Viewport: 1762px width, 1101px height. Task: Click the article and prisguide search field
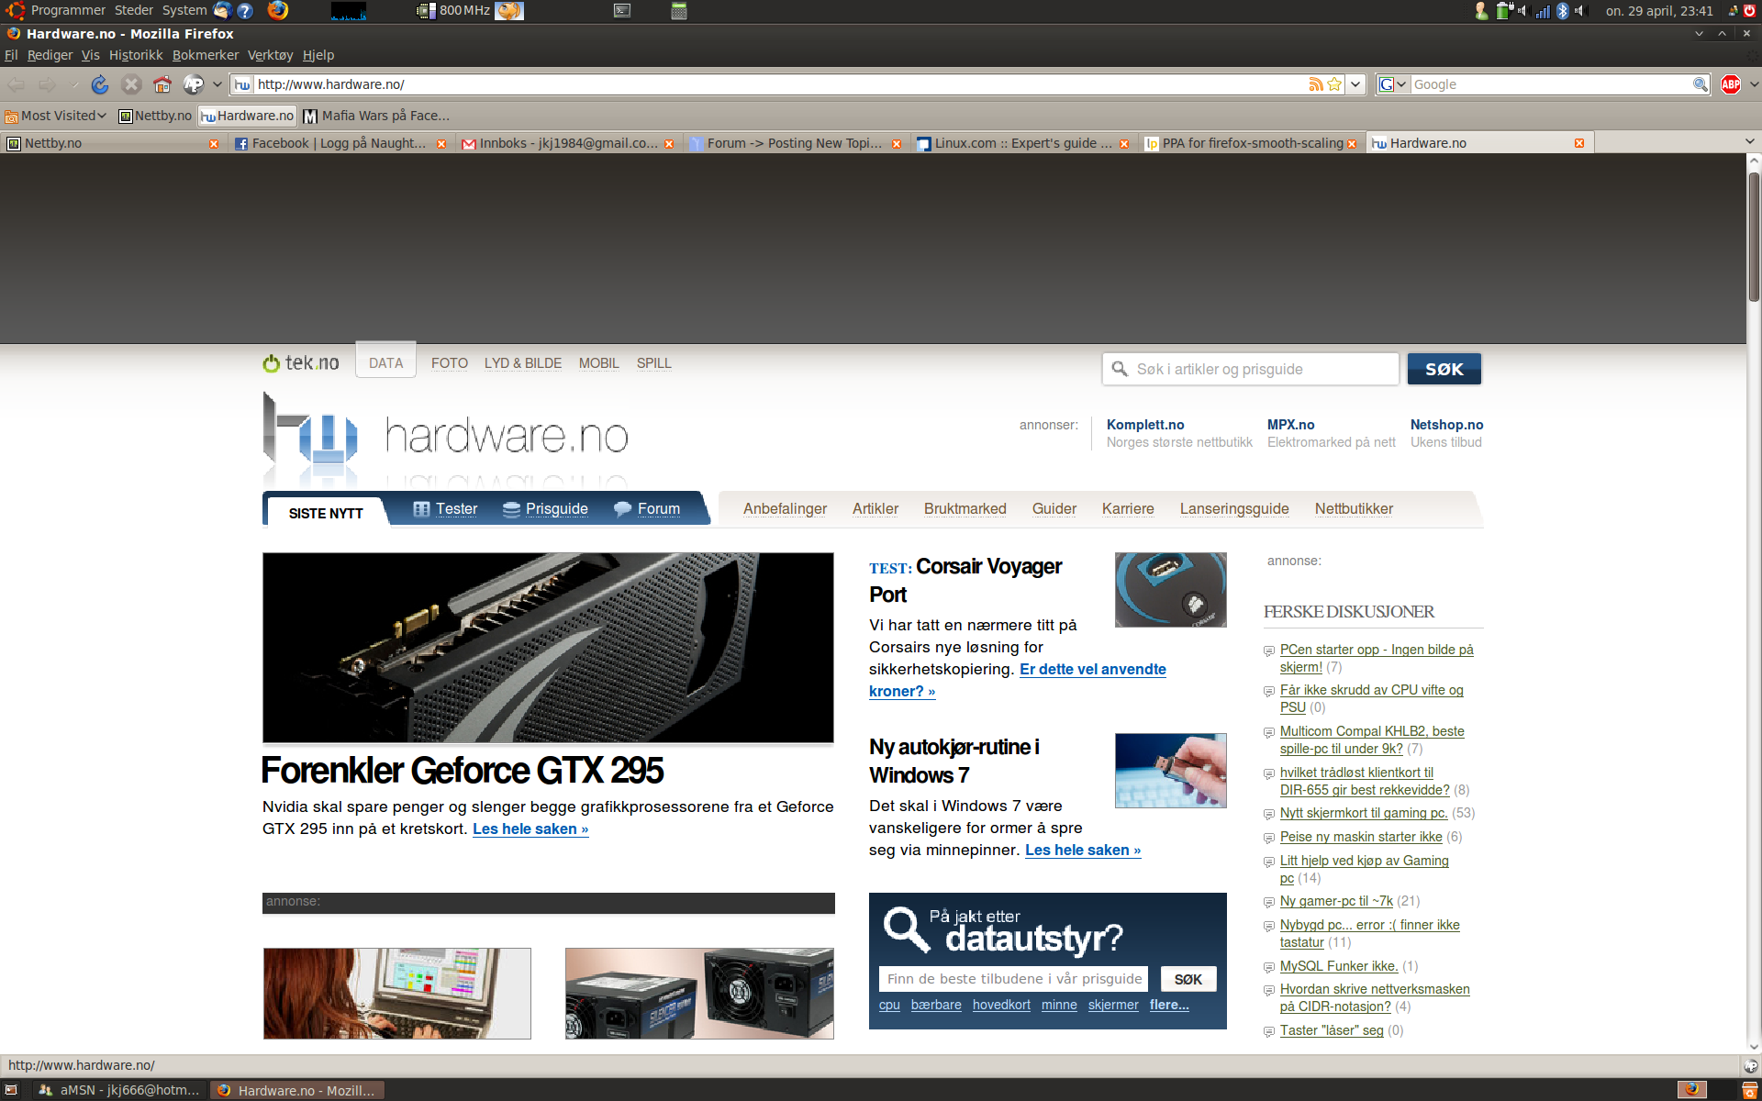point(1250,369)
